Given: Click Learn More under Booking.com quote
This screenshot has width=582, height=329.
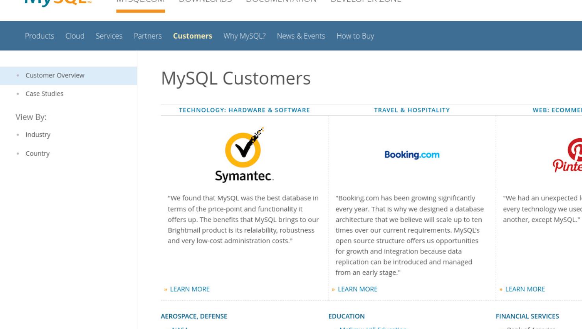Looking at the screenshot, I should [358, 289].
